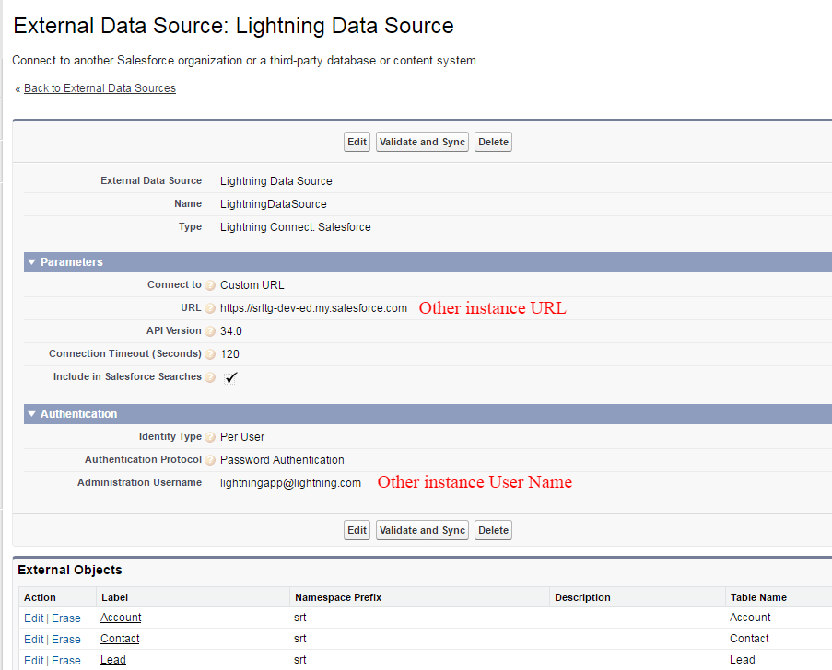The height and width of the screenshot is (670, 832).
Task: Open help icon next to Connect to
Action: (210, 285)
